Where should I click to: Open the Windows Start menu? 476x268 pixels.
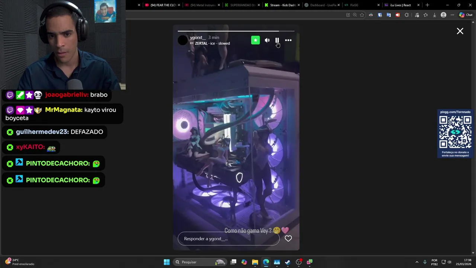point(167,262)
